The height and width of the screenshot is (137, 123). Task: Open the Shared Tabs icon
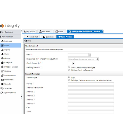2,80
